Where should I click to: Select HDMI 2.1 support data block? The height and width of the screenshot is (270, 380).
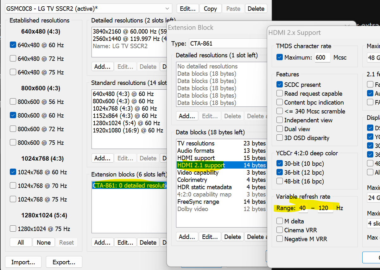point(221,165)
